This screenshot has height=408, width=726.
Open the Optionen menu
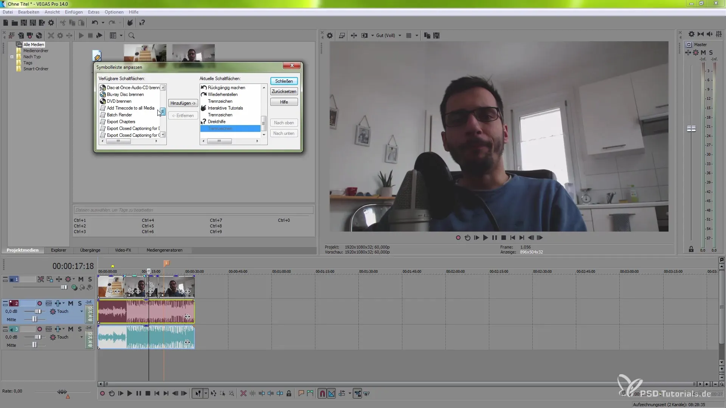point(114,12)
